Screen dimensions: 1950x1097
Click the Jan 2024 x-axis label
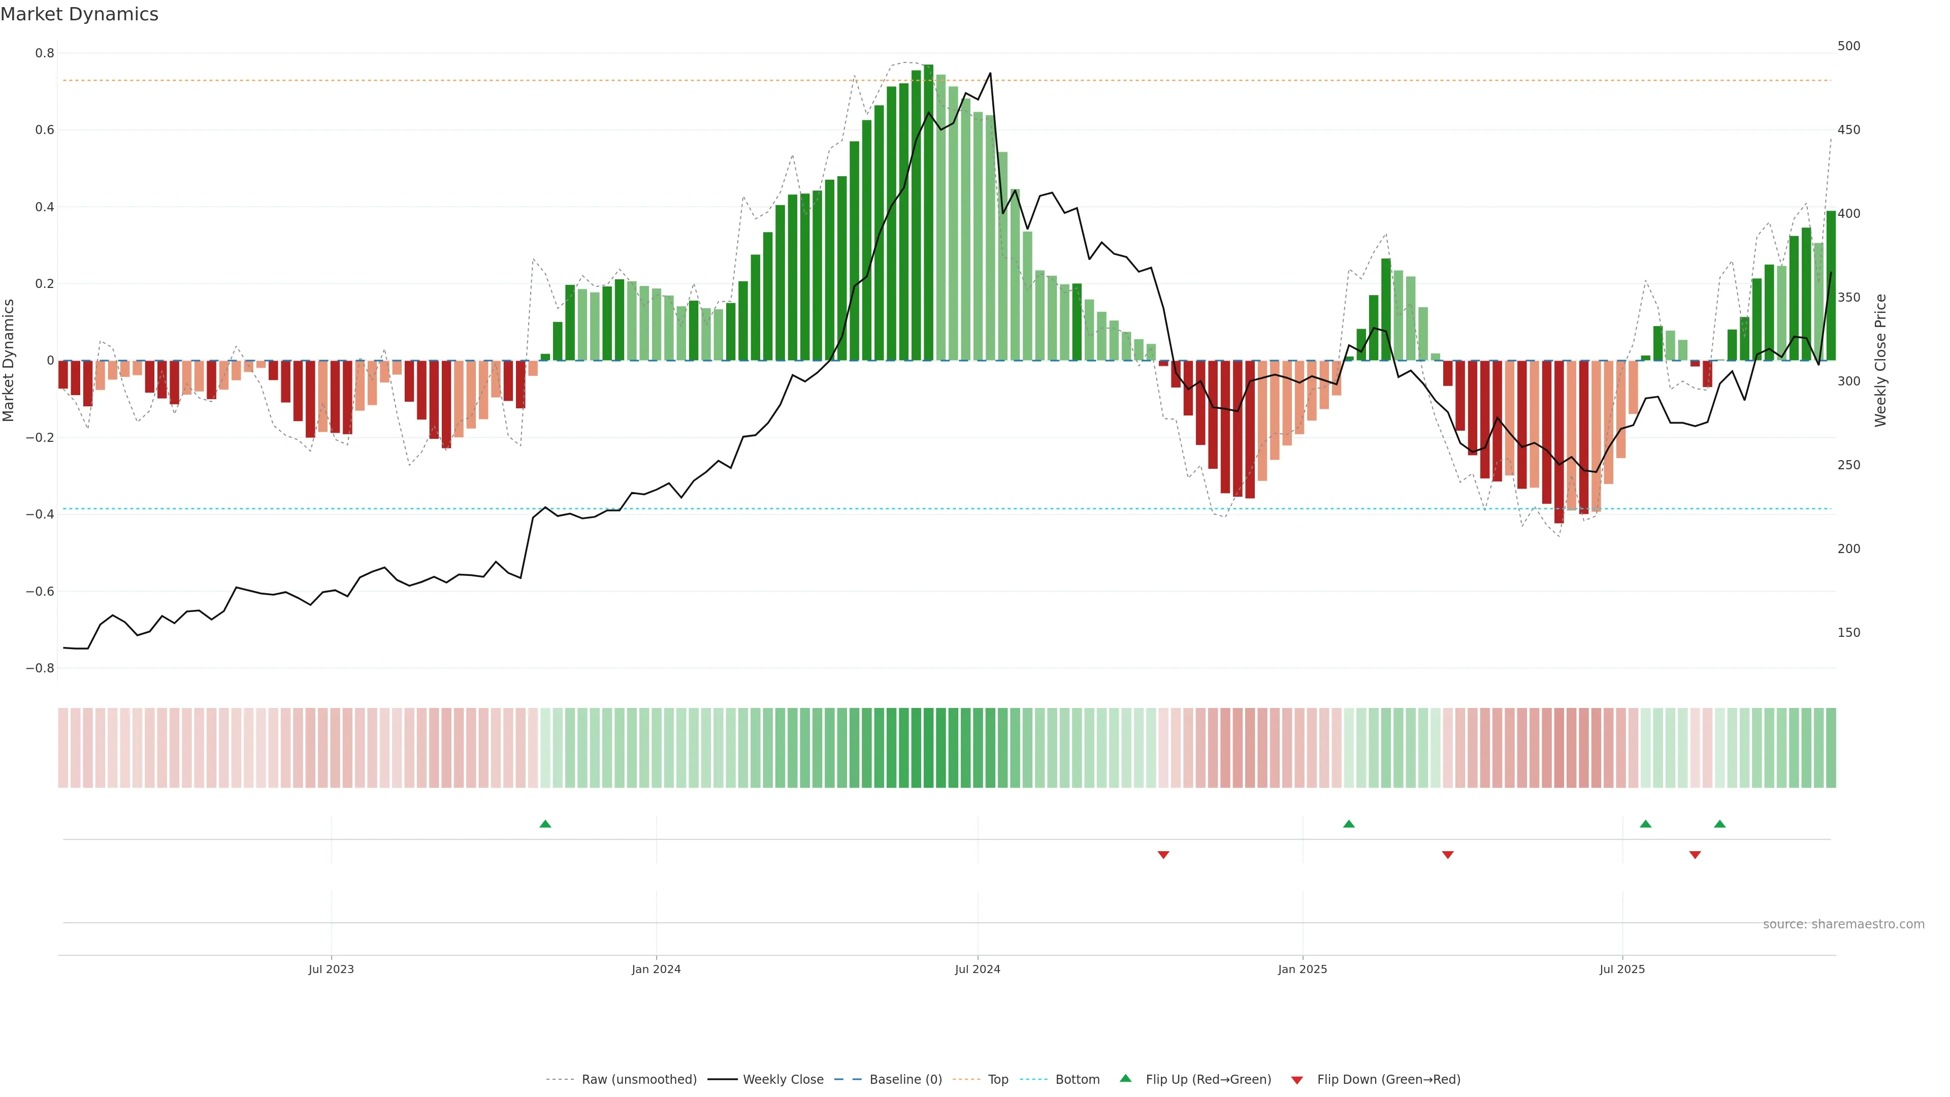tap(656, 969)
